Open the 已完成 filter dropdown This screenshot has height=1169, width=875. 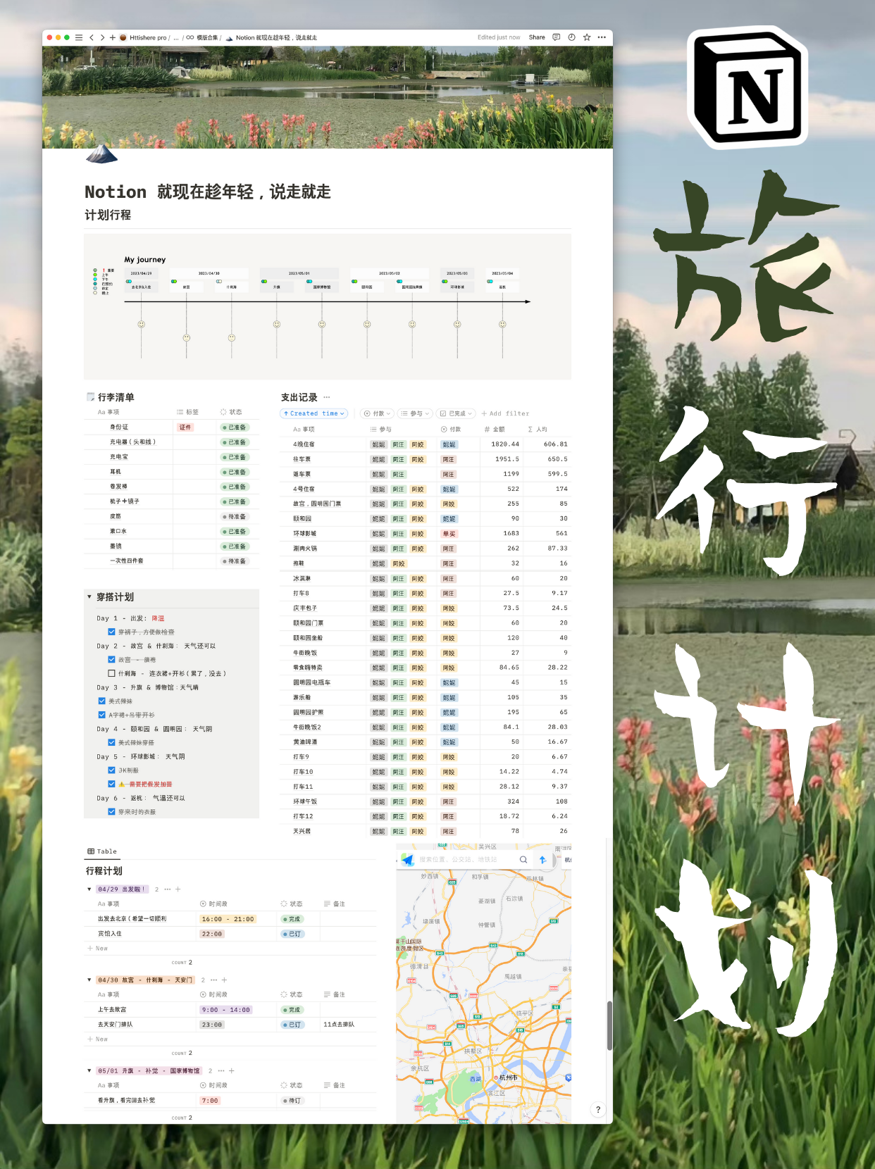[456, 413]
